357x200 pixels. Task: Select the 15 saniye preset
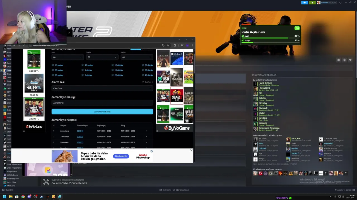pyautogui.click(x=57, y=65)
